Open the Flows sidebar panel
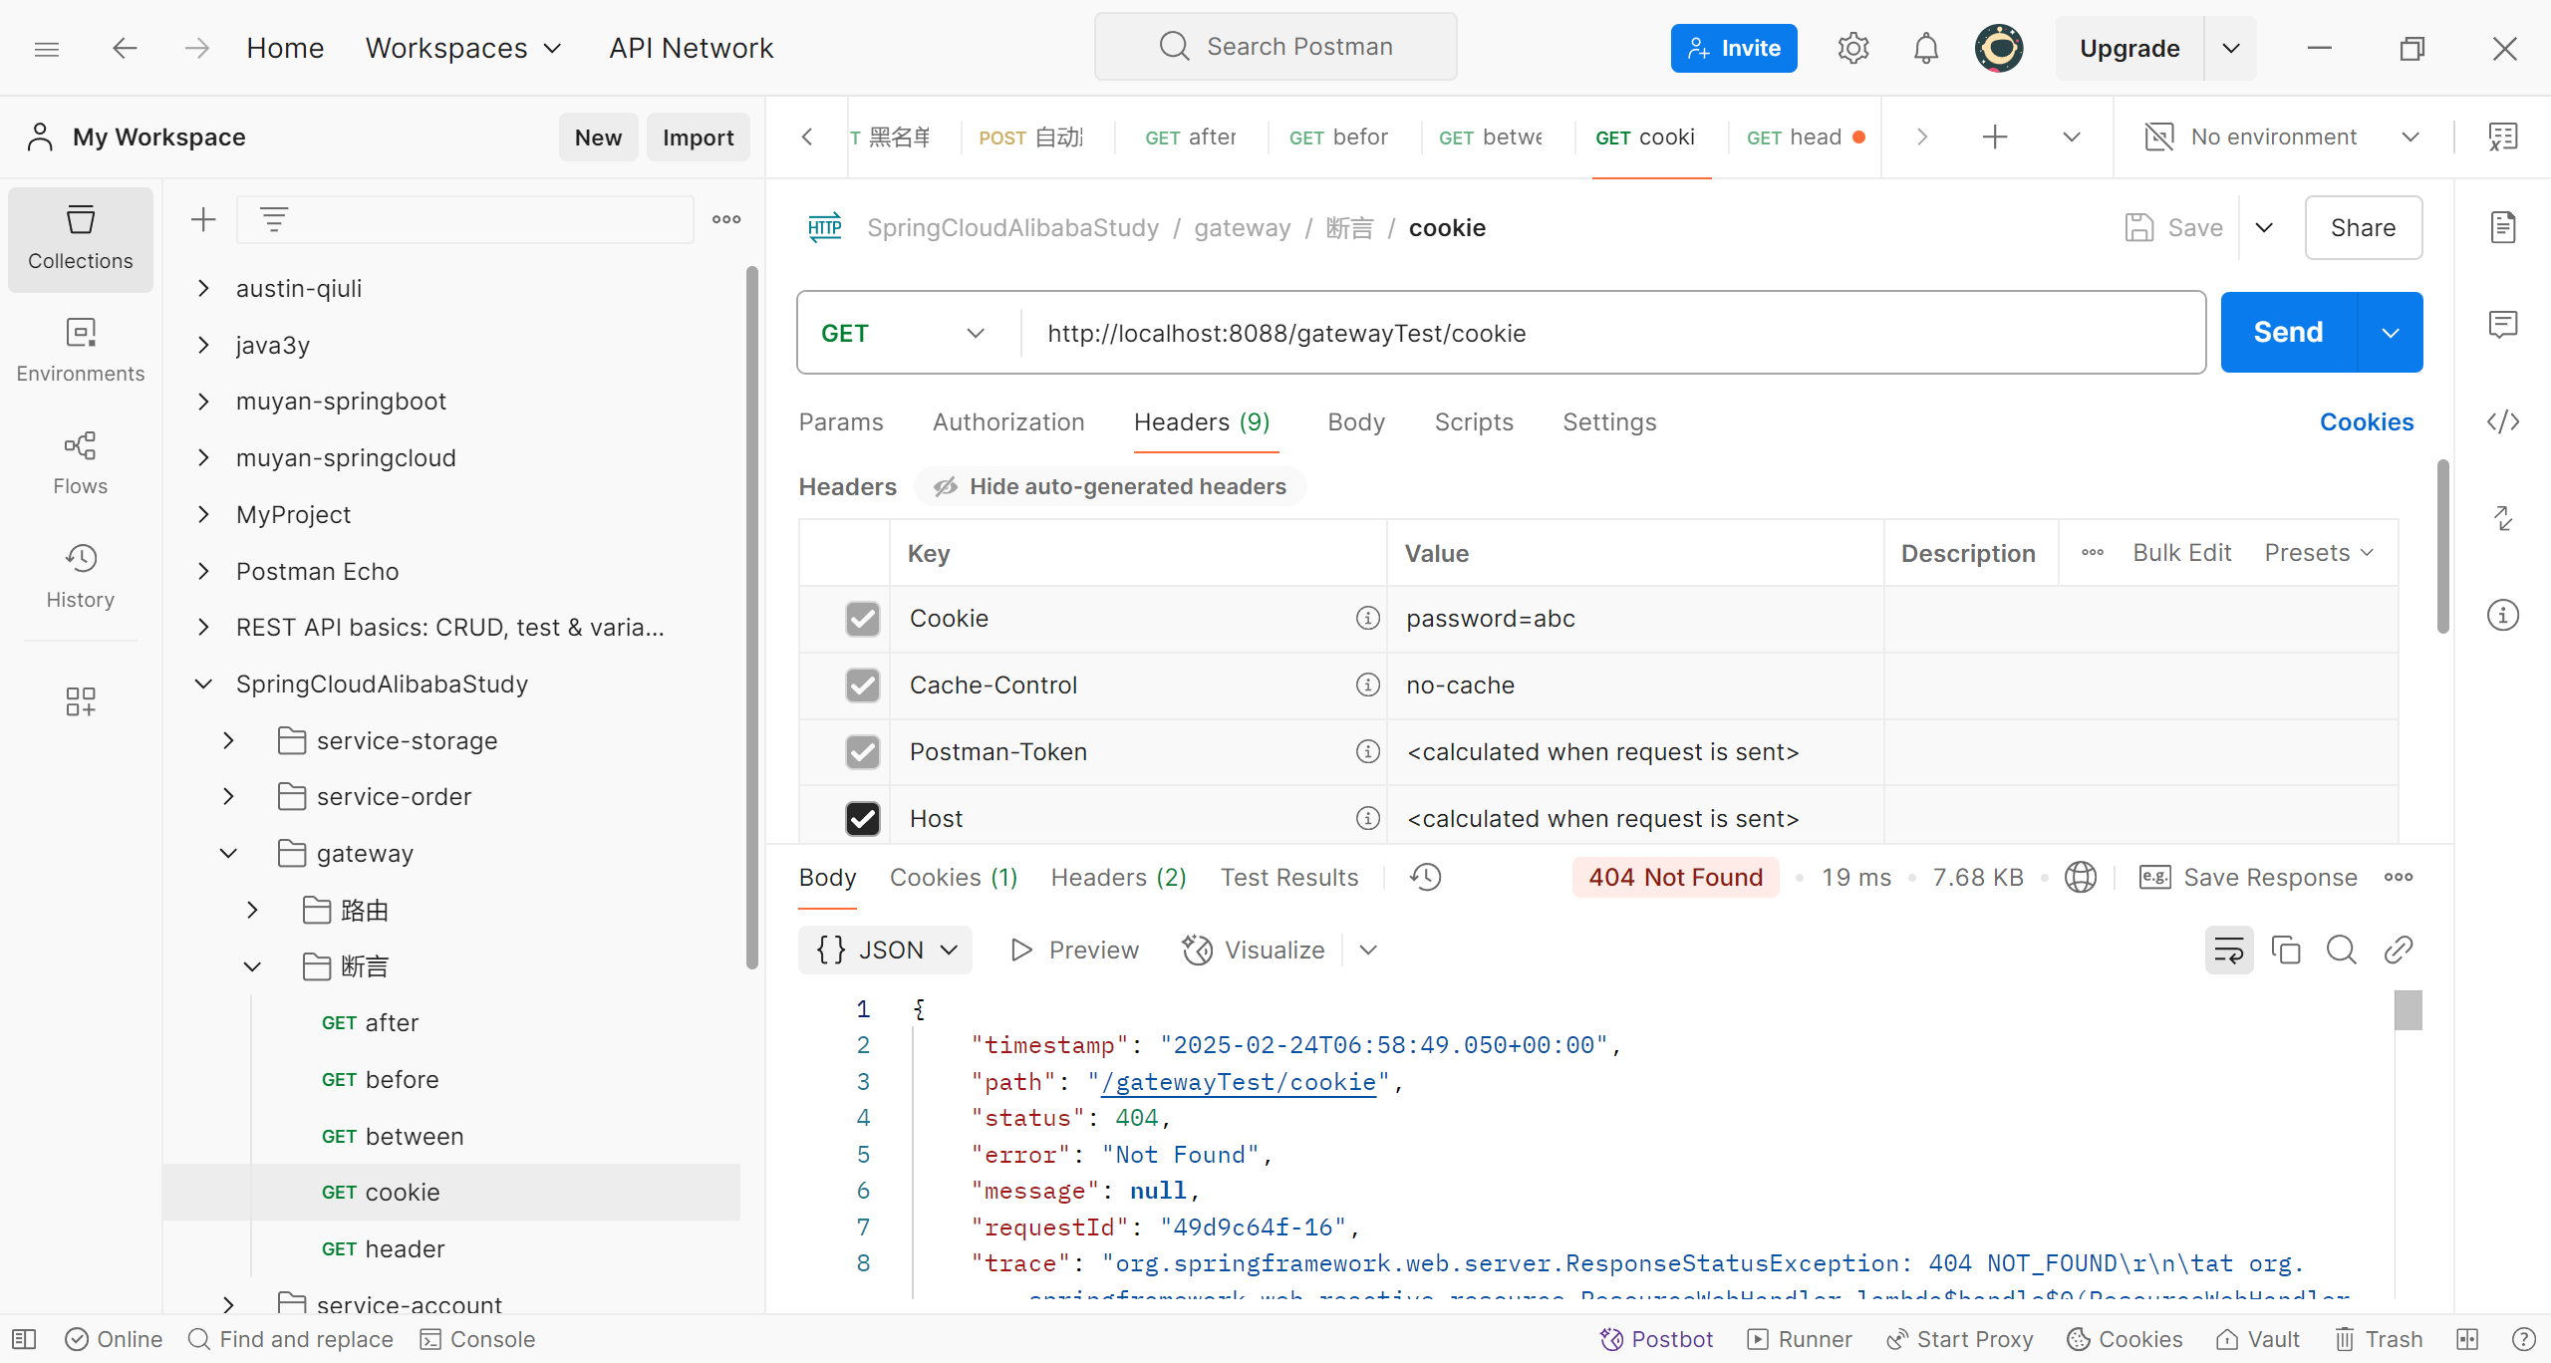This screenshot has height=1363, width=2551. pyautogui.click(x=80, y=462)
